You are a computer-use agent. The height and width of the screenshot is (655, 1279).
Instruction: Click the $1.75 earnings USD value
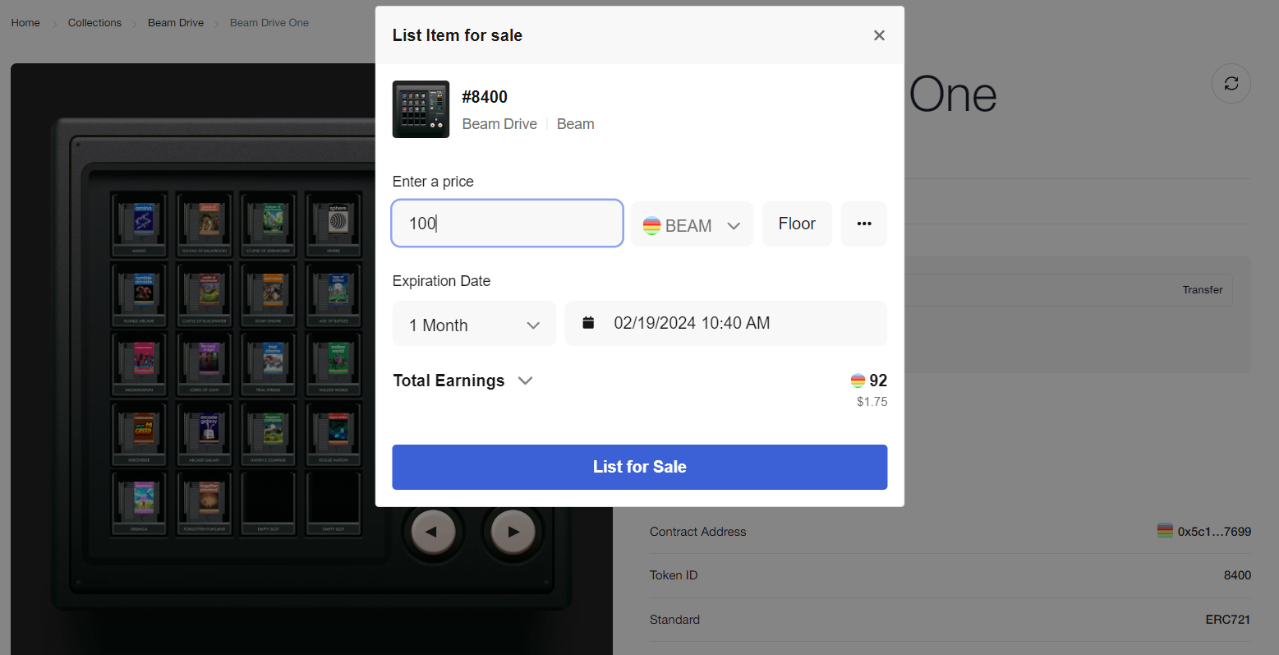872,402
